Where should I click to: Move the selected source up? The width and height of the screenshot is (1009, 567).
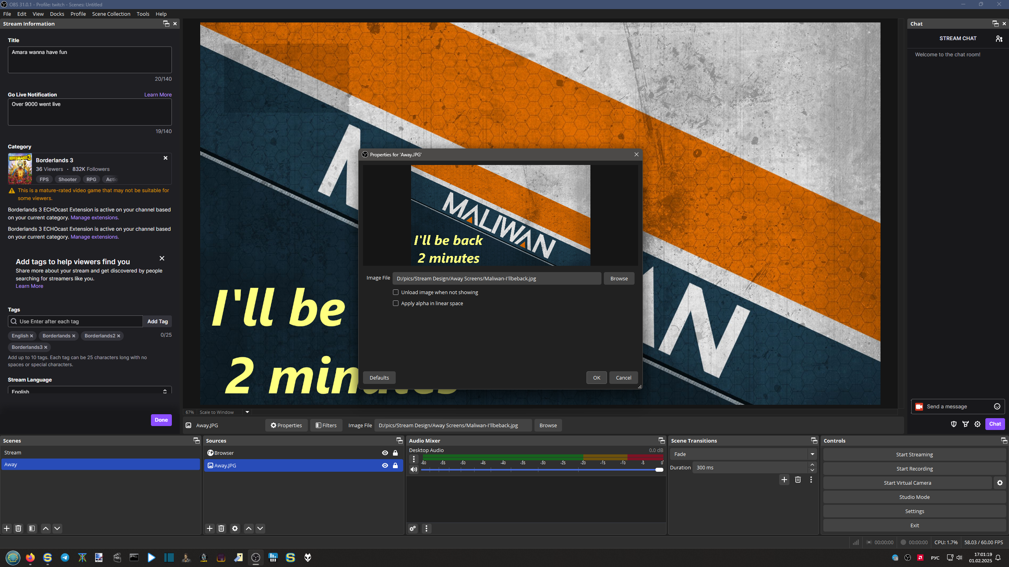click(249, 528)
